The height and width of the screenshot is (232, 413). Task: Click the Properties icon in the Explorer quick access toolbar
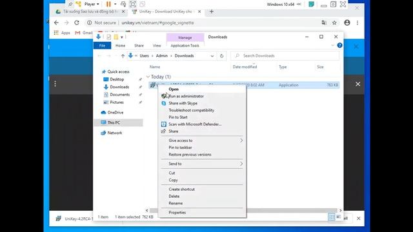pos(109,37)
